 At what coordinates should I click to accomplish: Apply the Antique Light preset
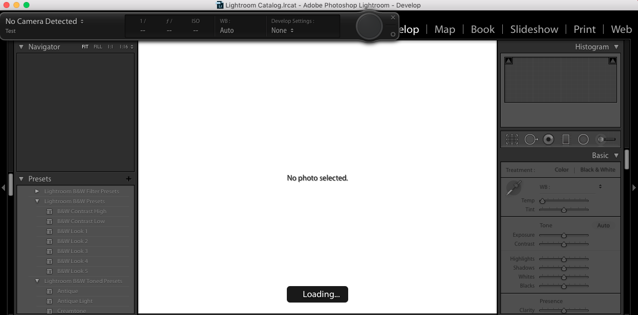click(75, 301)
